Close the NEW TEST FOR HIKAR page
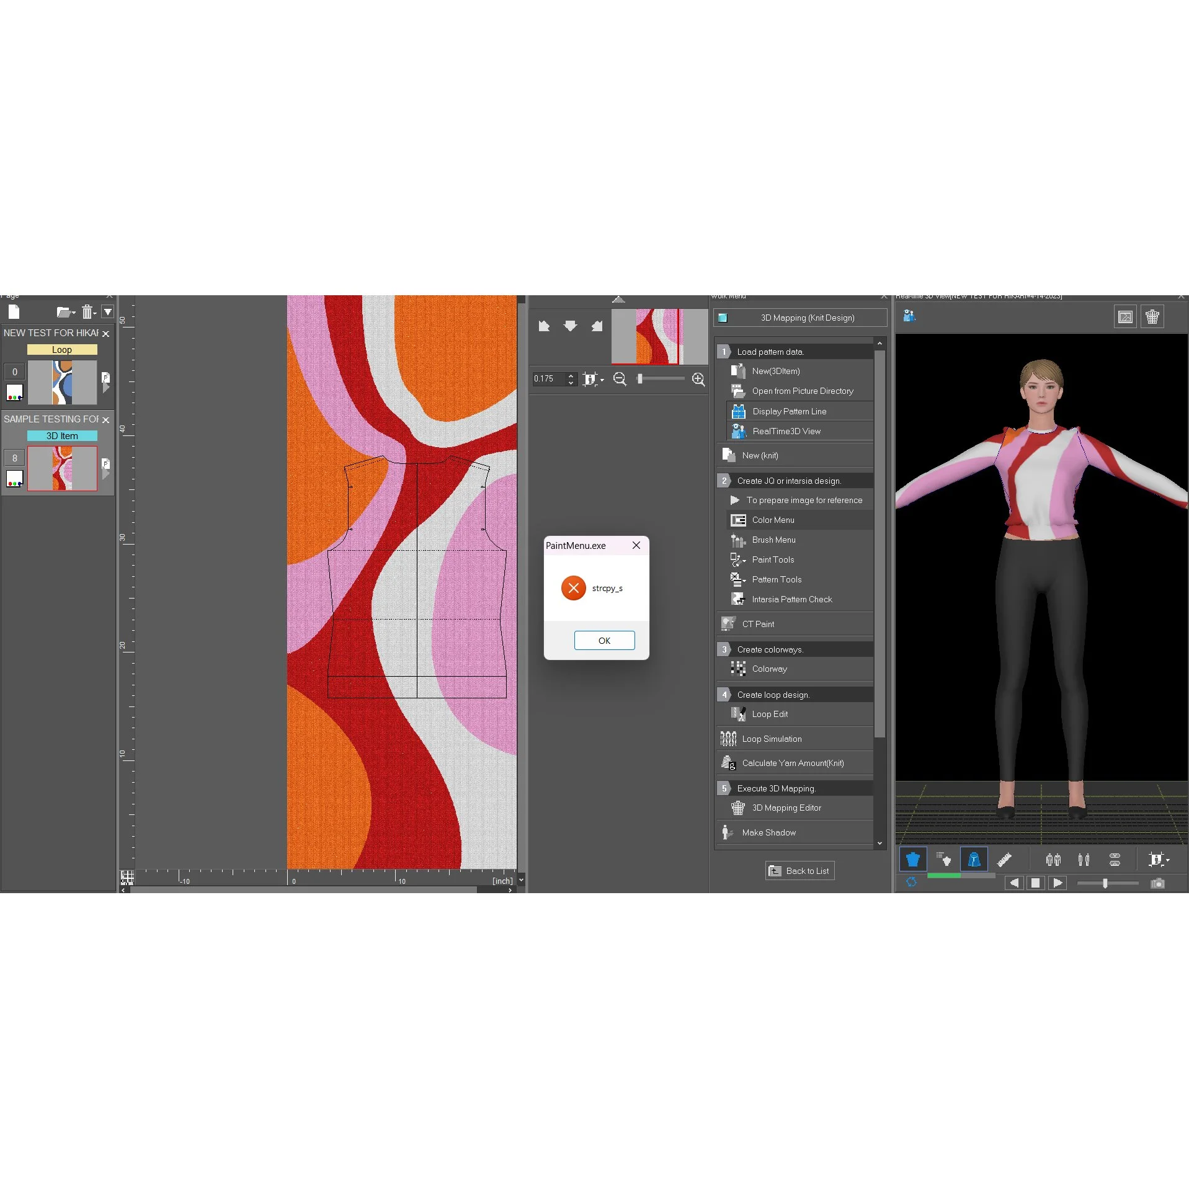The width and height of the screenshot is (1189, 1189). click(x=105, y=334)
